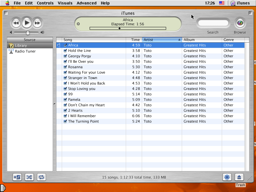Click the window zoom box
Viewport: 256px width, 192px height.
point(250,13)
